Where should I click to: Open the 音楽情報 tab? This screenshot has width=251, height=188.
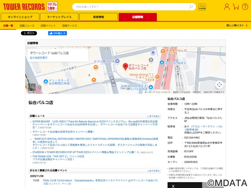pos(99,17)
